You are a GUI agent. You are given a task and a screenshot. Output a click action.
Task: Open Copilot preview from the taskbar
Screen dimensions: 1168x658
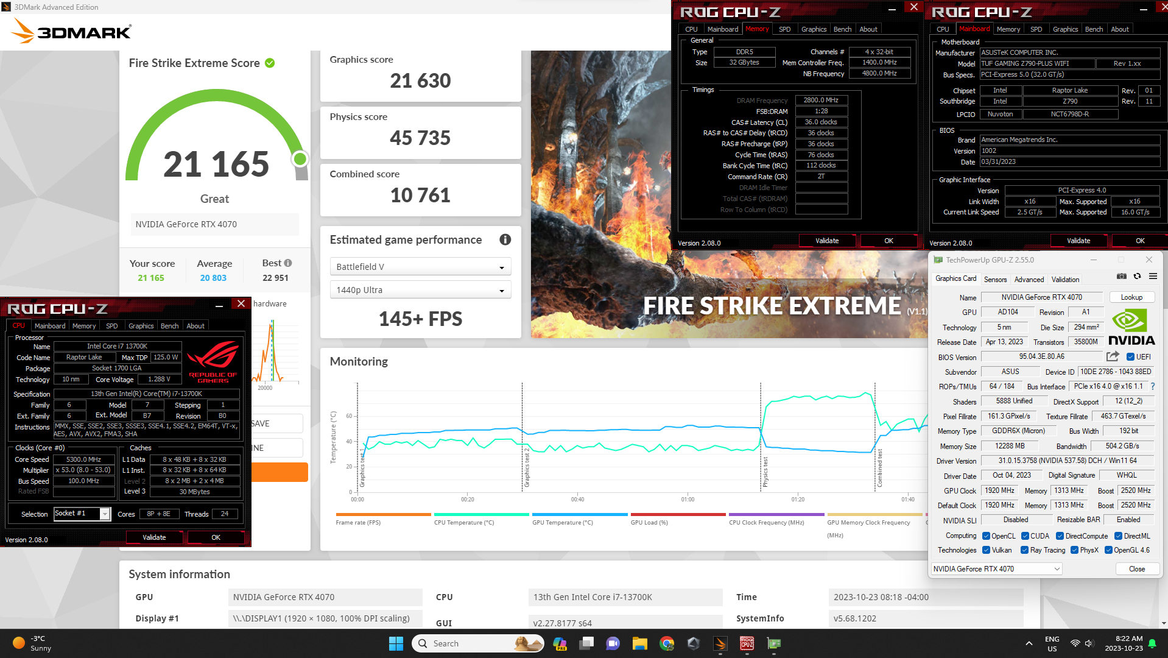point(560,643)
